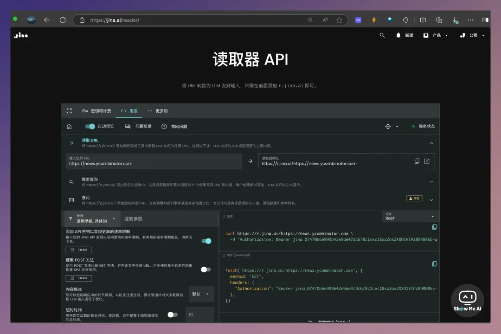Image resolution: width=501 pixels, height=334 pixels.
Task: Open the read aloud icon in address bar
Action: pyautogui.click(x=325, y=20)
